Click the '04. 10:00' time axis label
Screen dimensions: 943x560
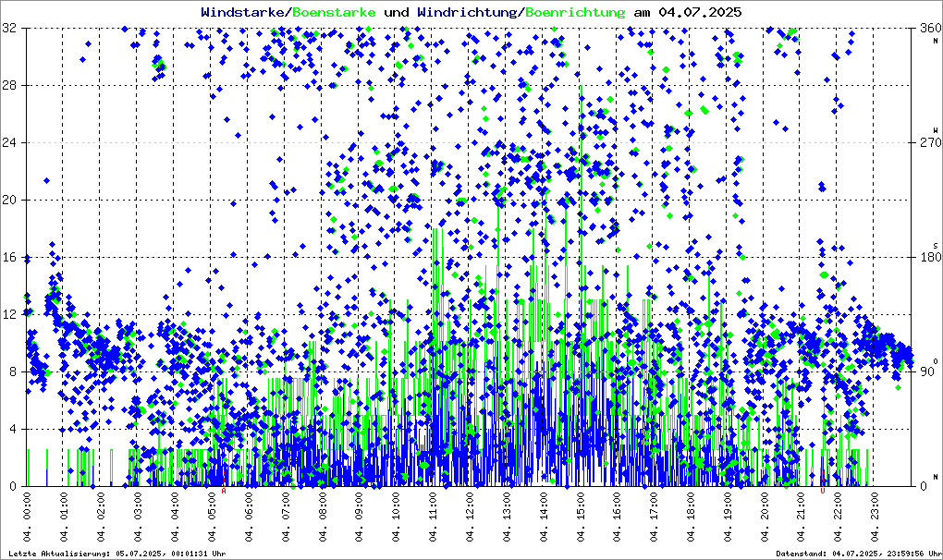click(x=396, y=517)
